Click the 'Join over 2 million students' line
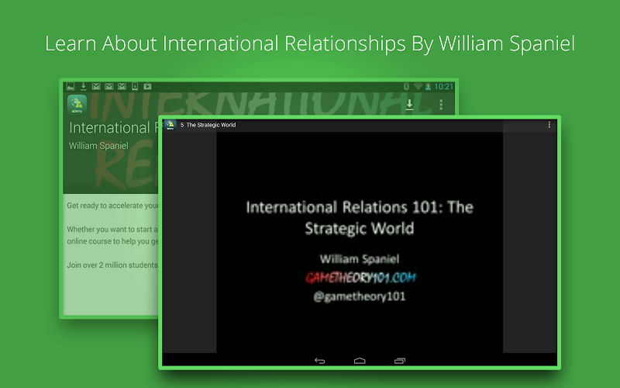 pos(112,265)
